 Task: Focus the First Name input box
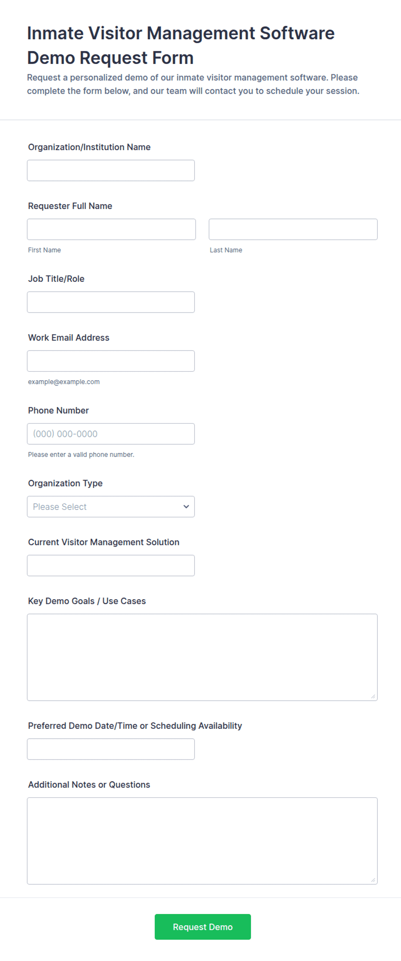point(111,229)
